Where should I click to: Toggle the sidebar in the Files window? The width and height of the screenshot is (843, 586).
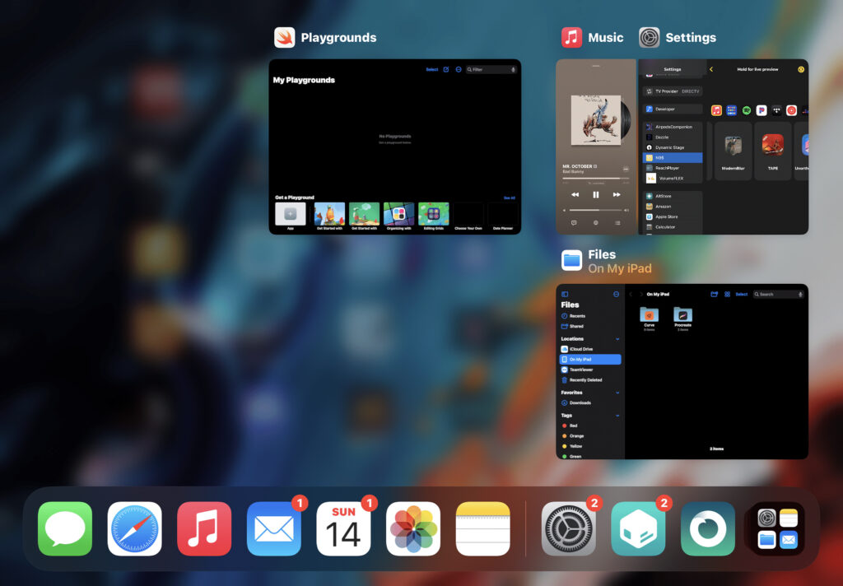[566, 294]
